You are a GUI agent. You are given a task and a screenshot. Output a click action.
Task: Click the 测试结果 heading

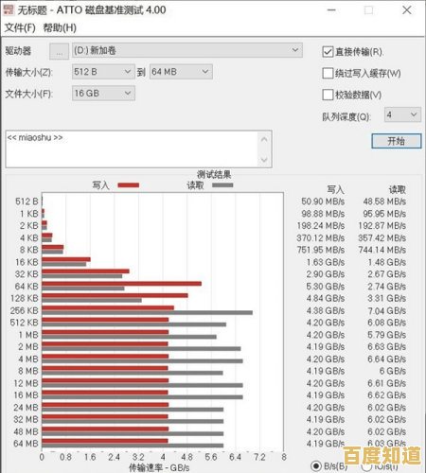coord(214,174)
